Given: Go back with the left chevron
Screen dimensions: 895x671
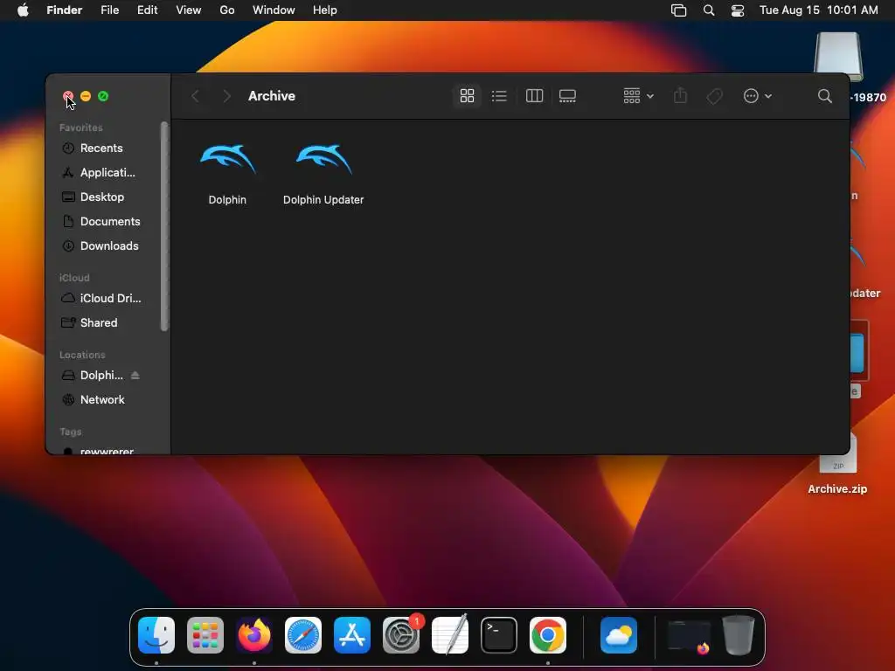Looking at the screenshot, I should pyautogui.click(x=195, y=96).
